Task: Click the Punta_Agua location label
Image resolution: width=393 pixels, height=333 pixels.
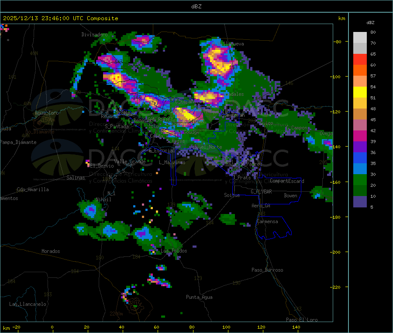Action: pyautogui.click(x=199, y=298)
